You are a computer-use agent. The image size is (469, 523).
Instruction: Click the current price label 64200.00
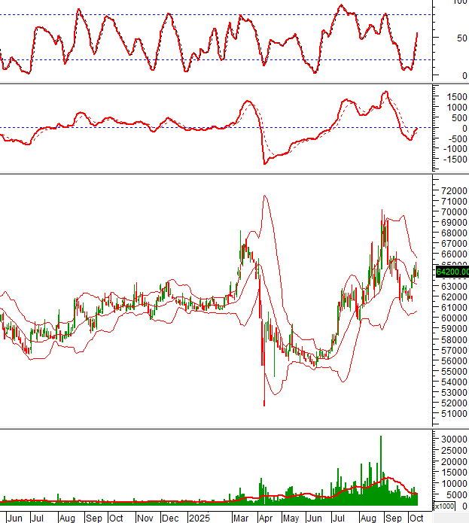(452, 272)
